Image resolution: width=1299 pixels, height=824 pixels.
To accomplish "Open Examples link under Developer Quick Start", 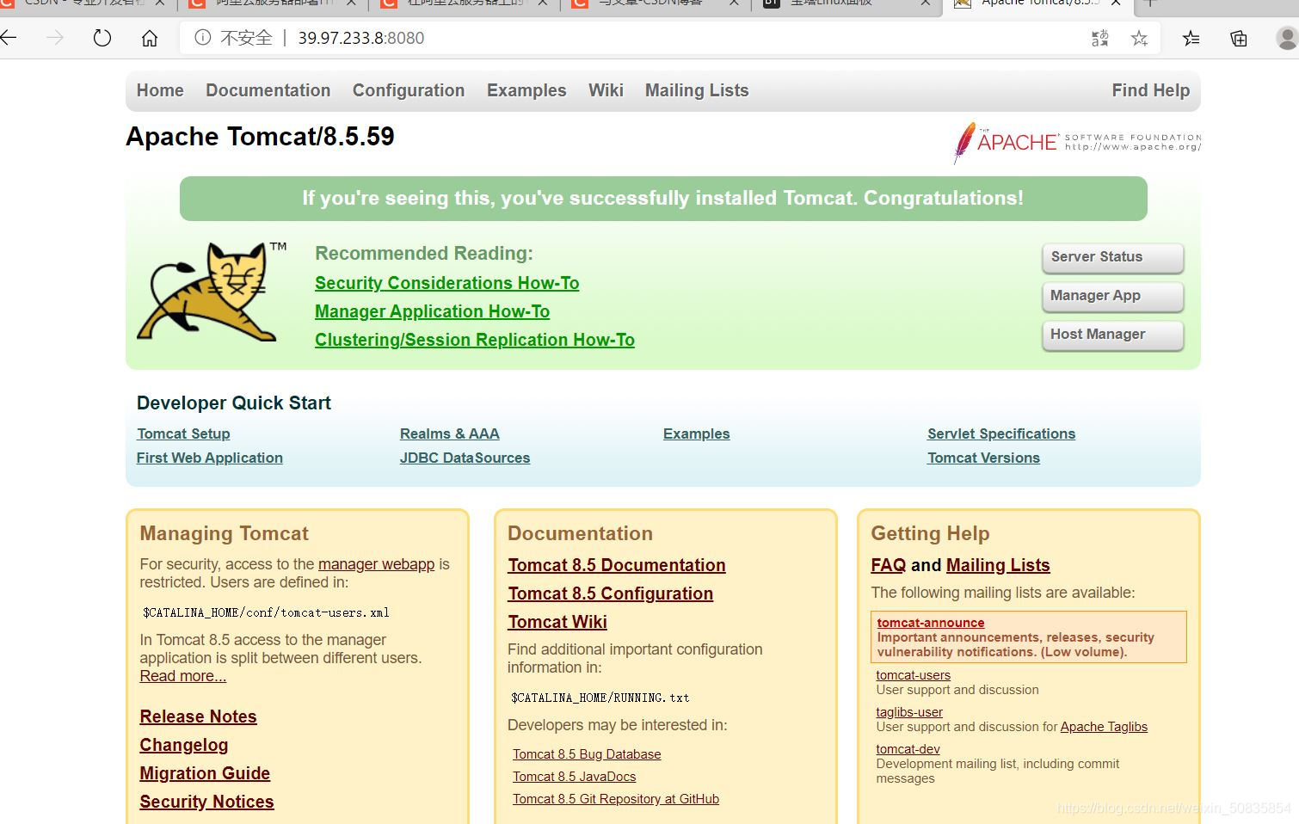I will click(x=697, y=434).
